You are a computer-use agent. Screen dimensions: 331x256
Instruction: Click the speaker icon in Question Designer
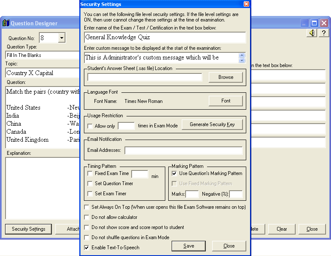pos(312,33)
